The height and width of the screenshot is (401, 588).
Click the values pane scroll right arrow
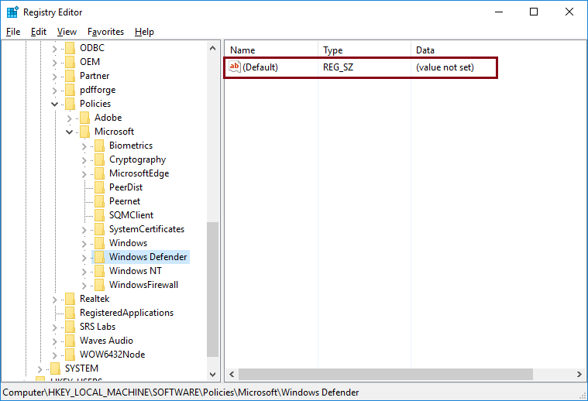pyautogui.click(x=579, y=374)
